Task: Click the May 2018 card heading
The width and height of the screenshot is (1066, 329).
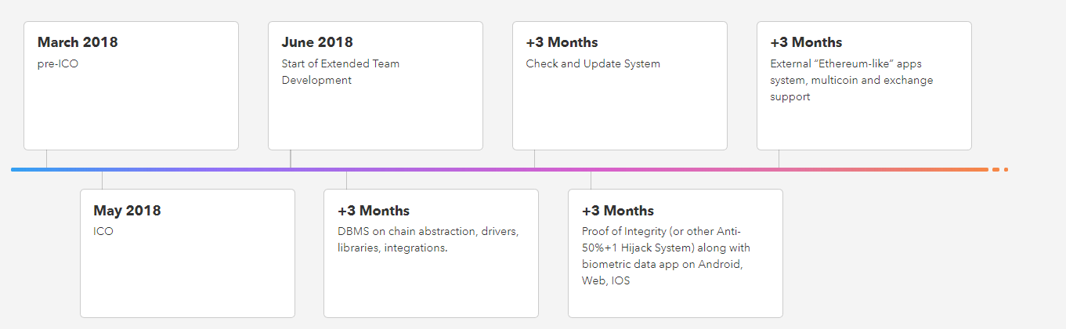Action: [x=127, y=211]
